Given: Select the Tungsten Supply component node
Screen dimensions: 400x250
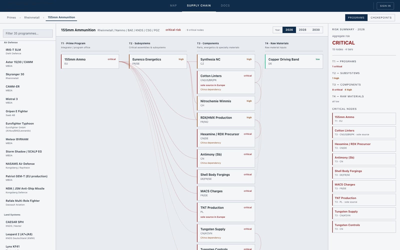Looking at the screenshot, I should point(226,233).
